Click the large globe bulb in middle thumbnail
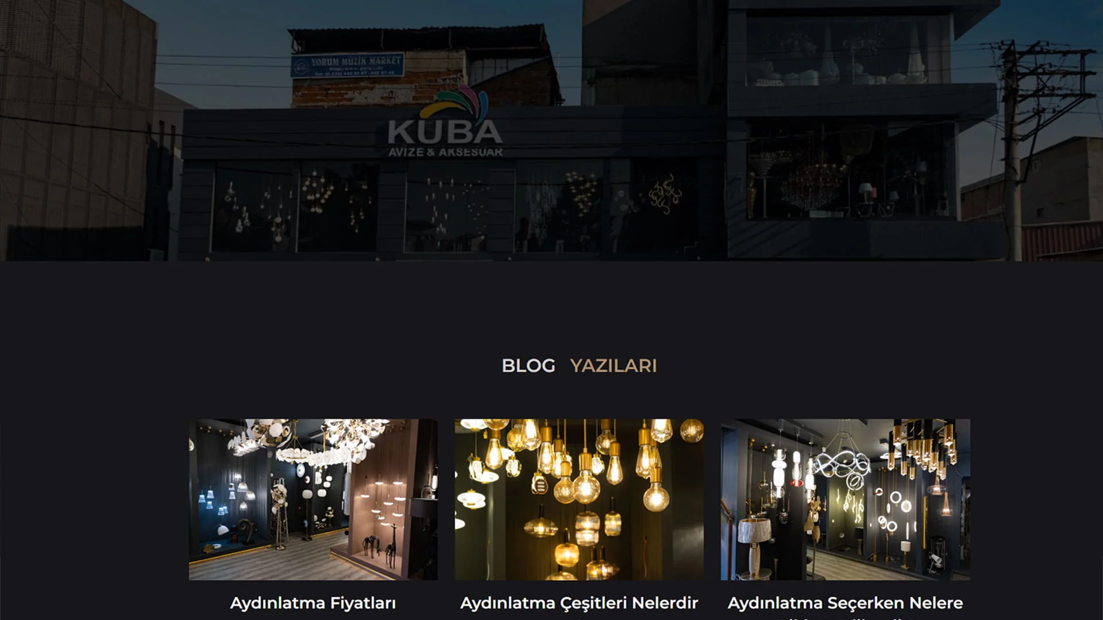The width and height of the screenshot is (1103, 620). [656, 494]
